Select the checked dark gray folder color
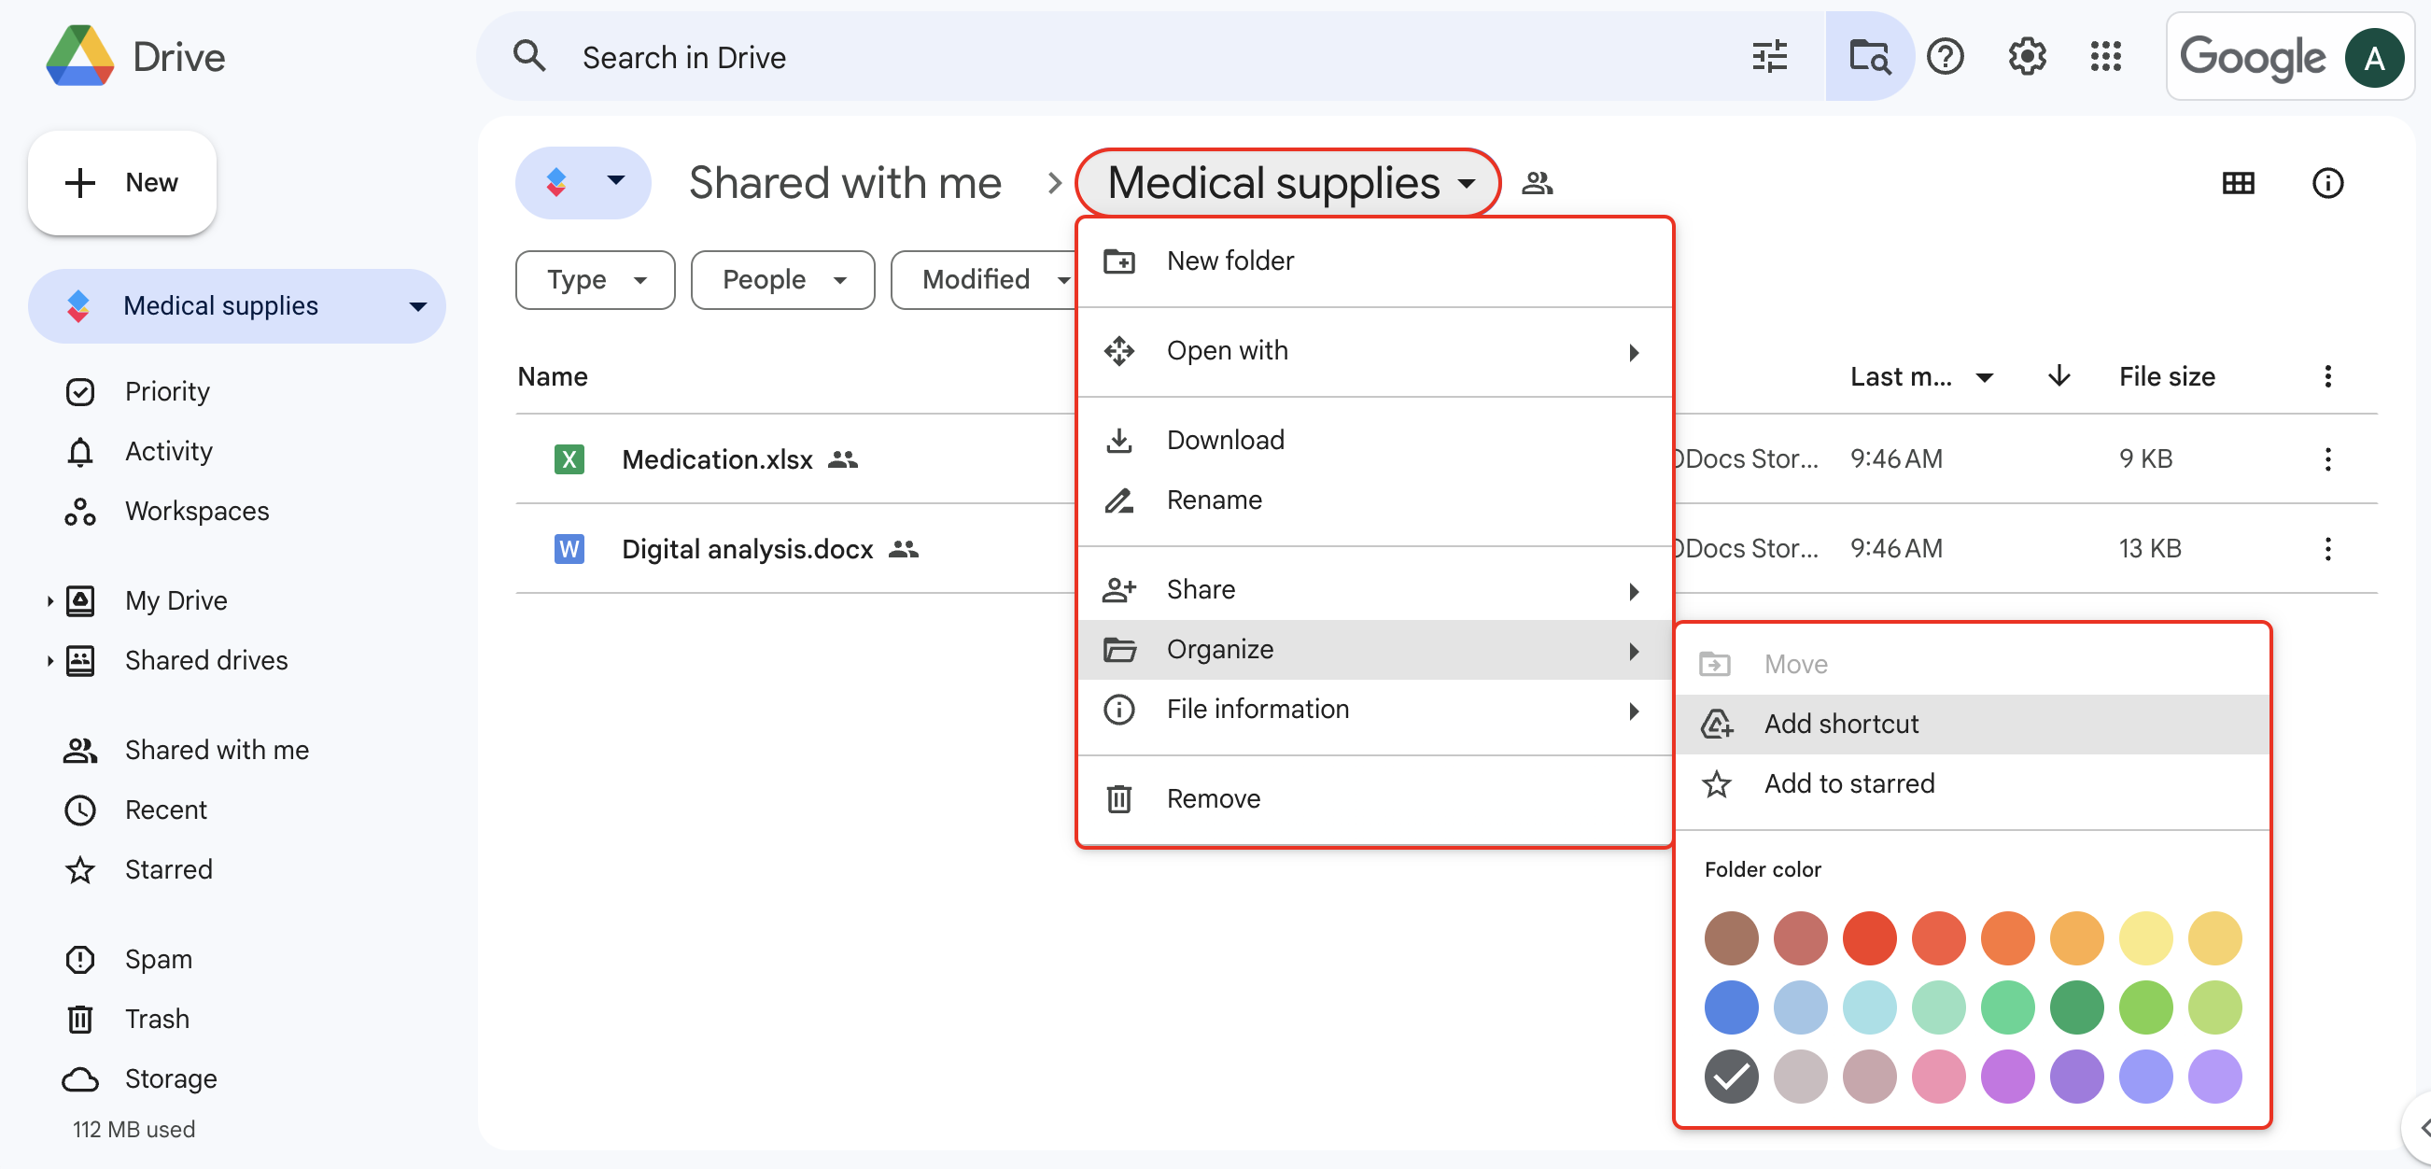 click(x=1730, y=1076)
